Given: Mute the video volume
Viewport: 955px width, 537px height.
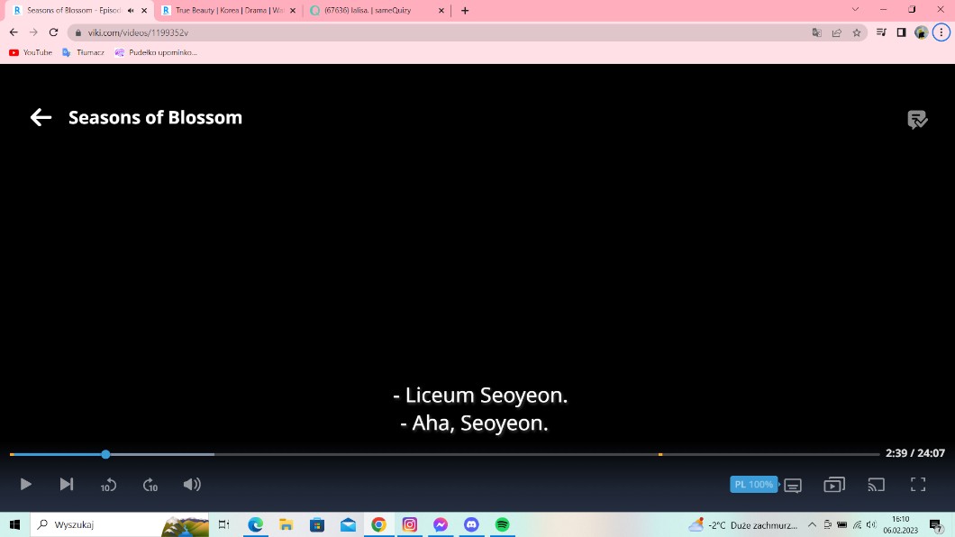Looking at the screenshot, I should (192, 485).
